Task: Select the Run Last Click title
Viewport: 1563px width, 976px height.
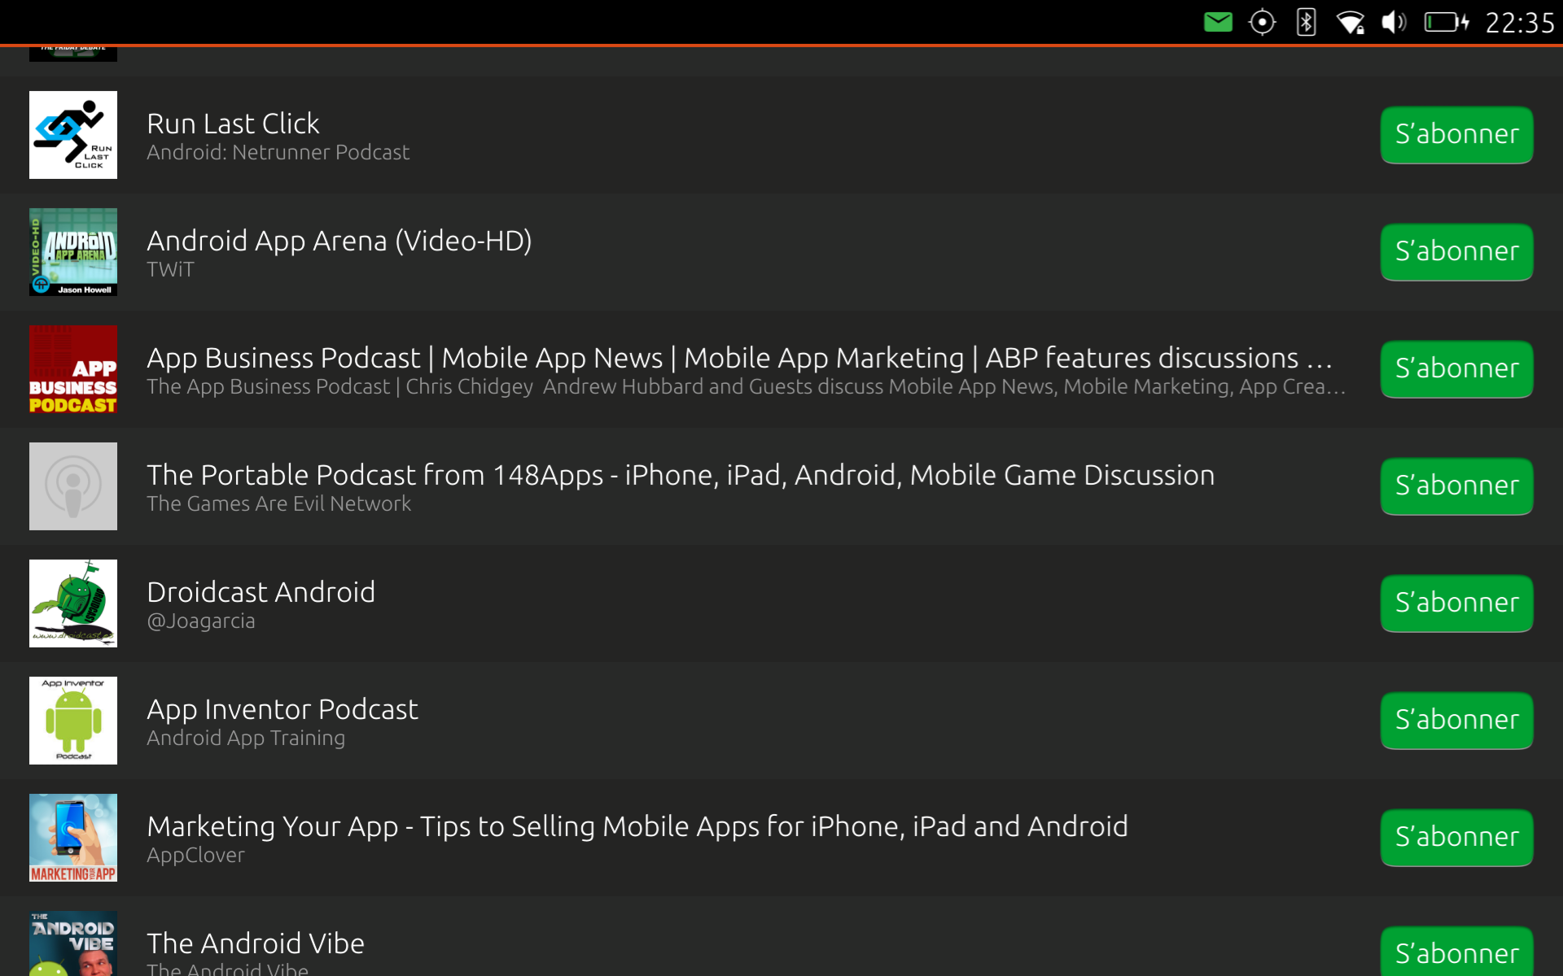Action: point(233,124)
